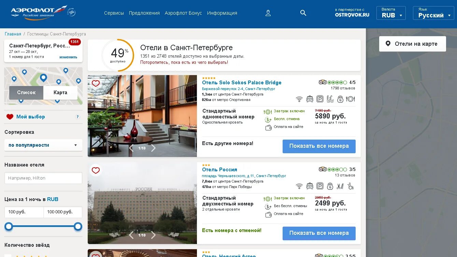The height and width of the screenshot is (257, 457).
Task: Open sorting dropdown по популярности
Action: (x=43, y=145)
